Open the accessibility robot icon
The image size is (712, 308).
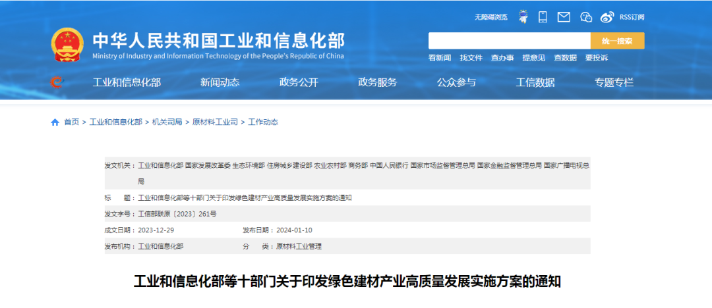tap(523, 17)
